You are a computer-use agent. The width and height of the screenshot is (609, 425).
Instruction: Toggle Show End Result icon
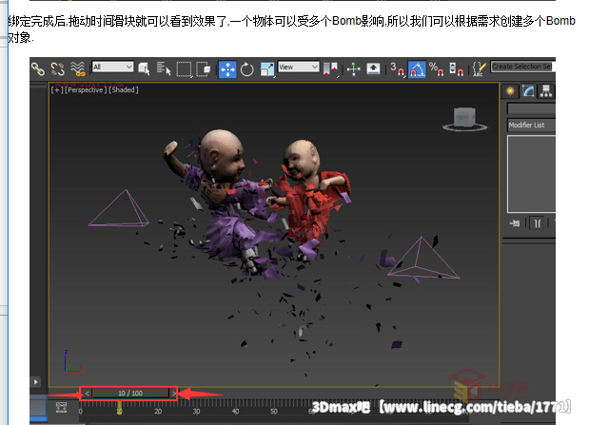click(x=538, y=223)
